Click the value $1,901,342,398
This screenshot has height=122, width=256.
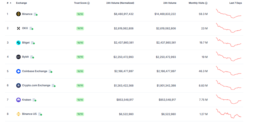coord(166,86)
